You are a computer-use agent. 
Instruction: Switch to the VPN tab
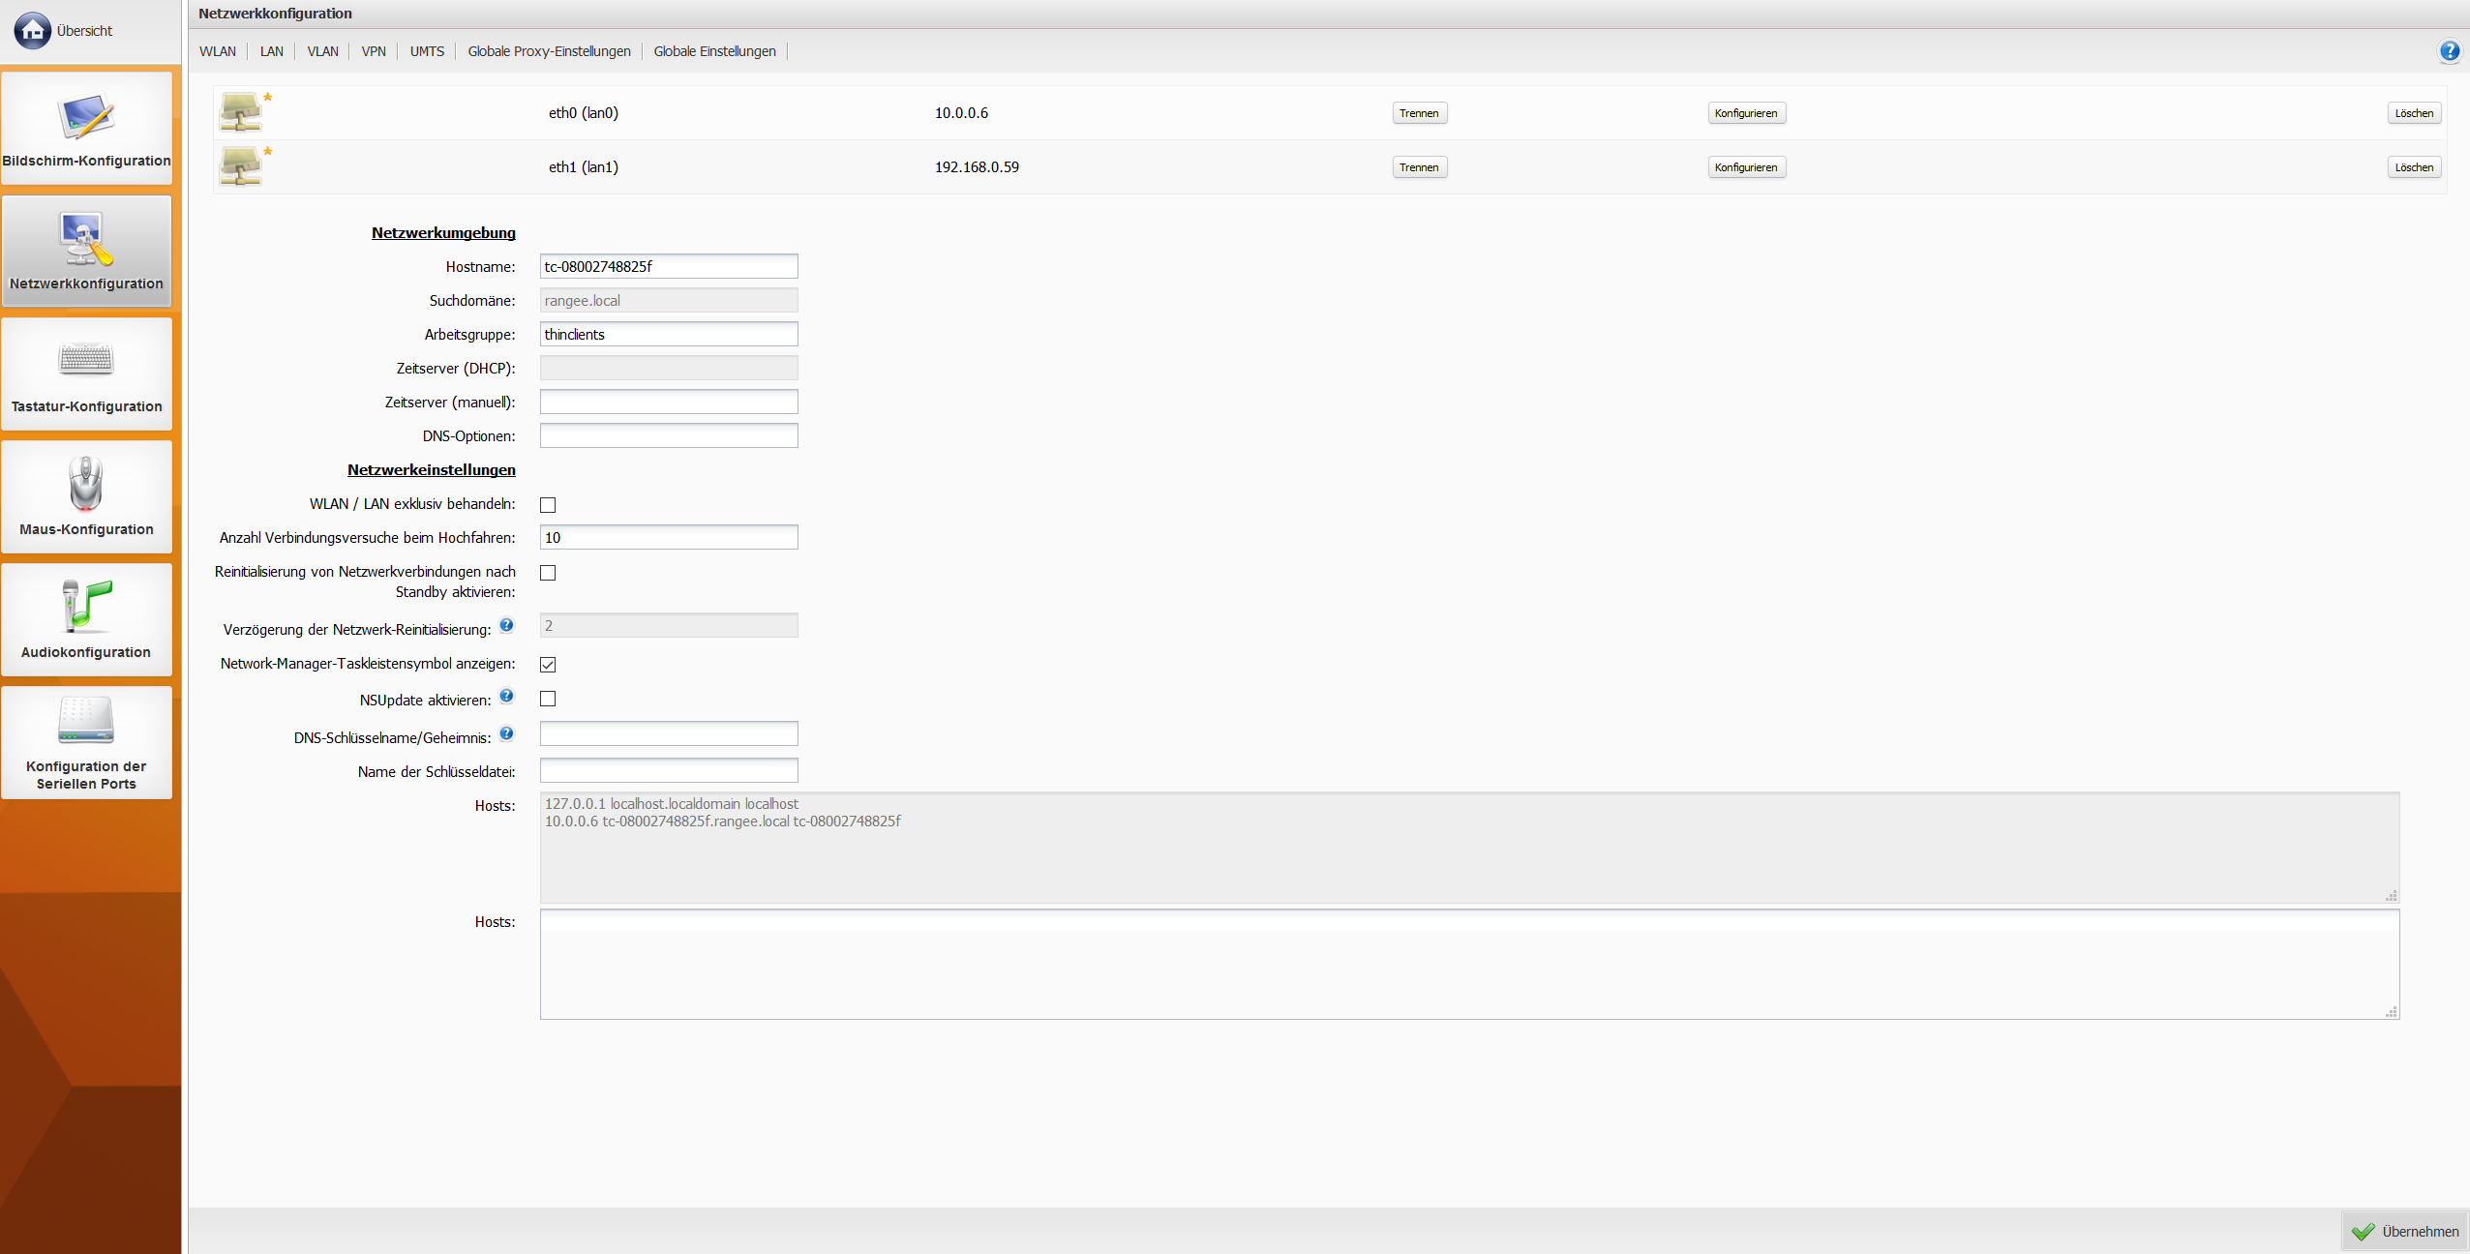[374, 51]
